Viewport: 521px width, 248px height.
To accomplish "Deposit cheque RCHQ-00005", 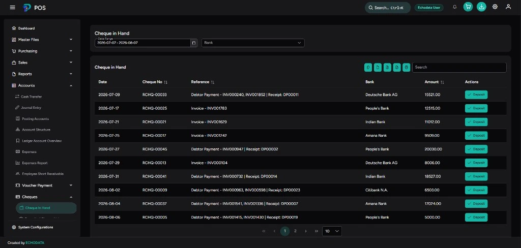I will 476,217.
